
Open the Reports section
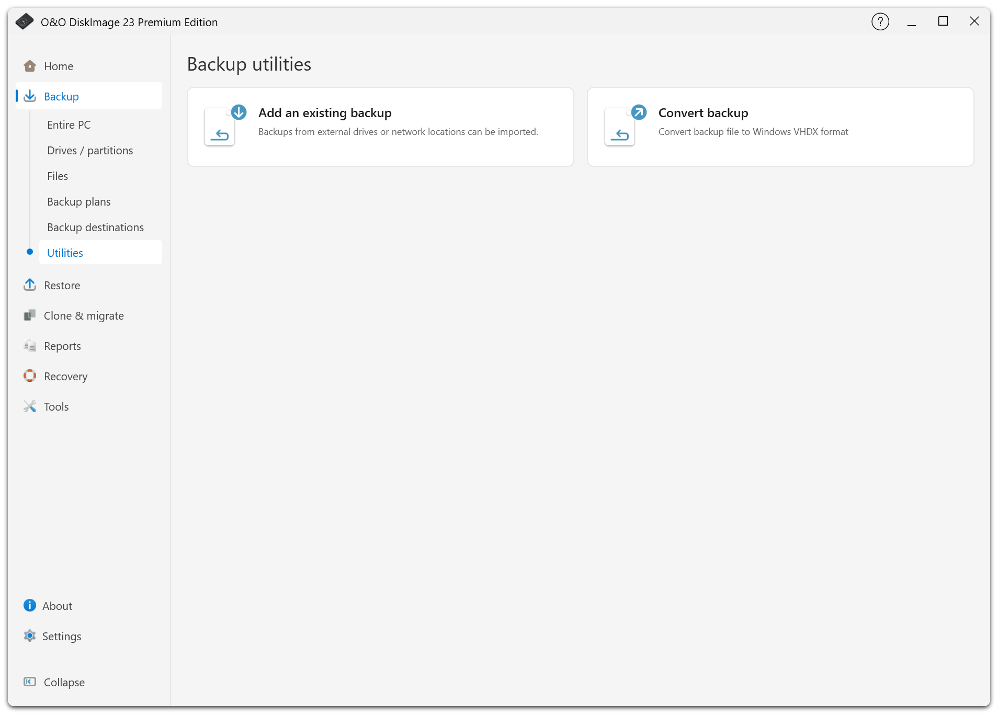tap(89, 346)
